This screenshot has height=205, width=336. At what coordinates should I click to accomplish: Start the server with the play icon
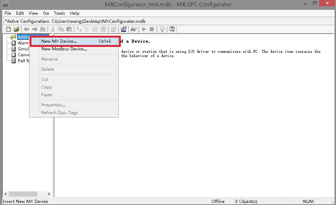tap(144, 29)
